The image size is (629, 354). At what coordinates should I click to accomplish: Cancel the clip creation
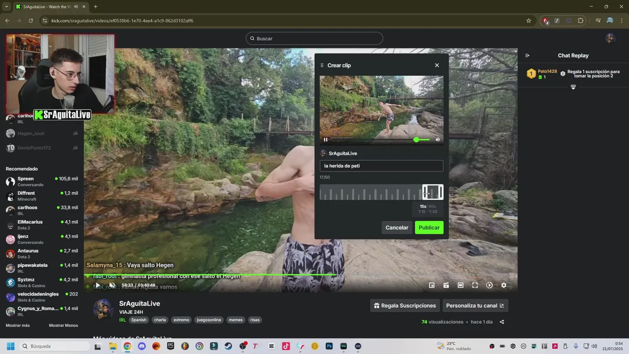click(x=397, y=228)
